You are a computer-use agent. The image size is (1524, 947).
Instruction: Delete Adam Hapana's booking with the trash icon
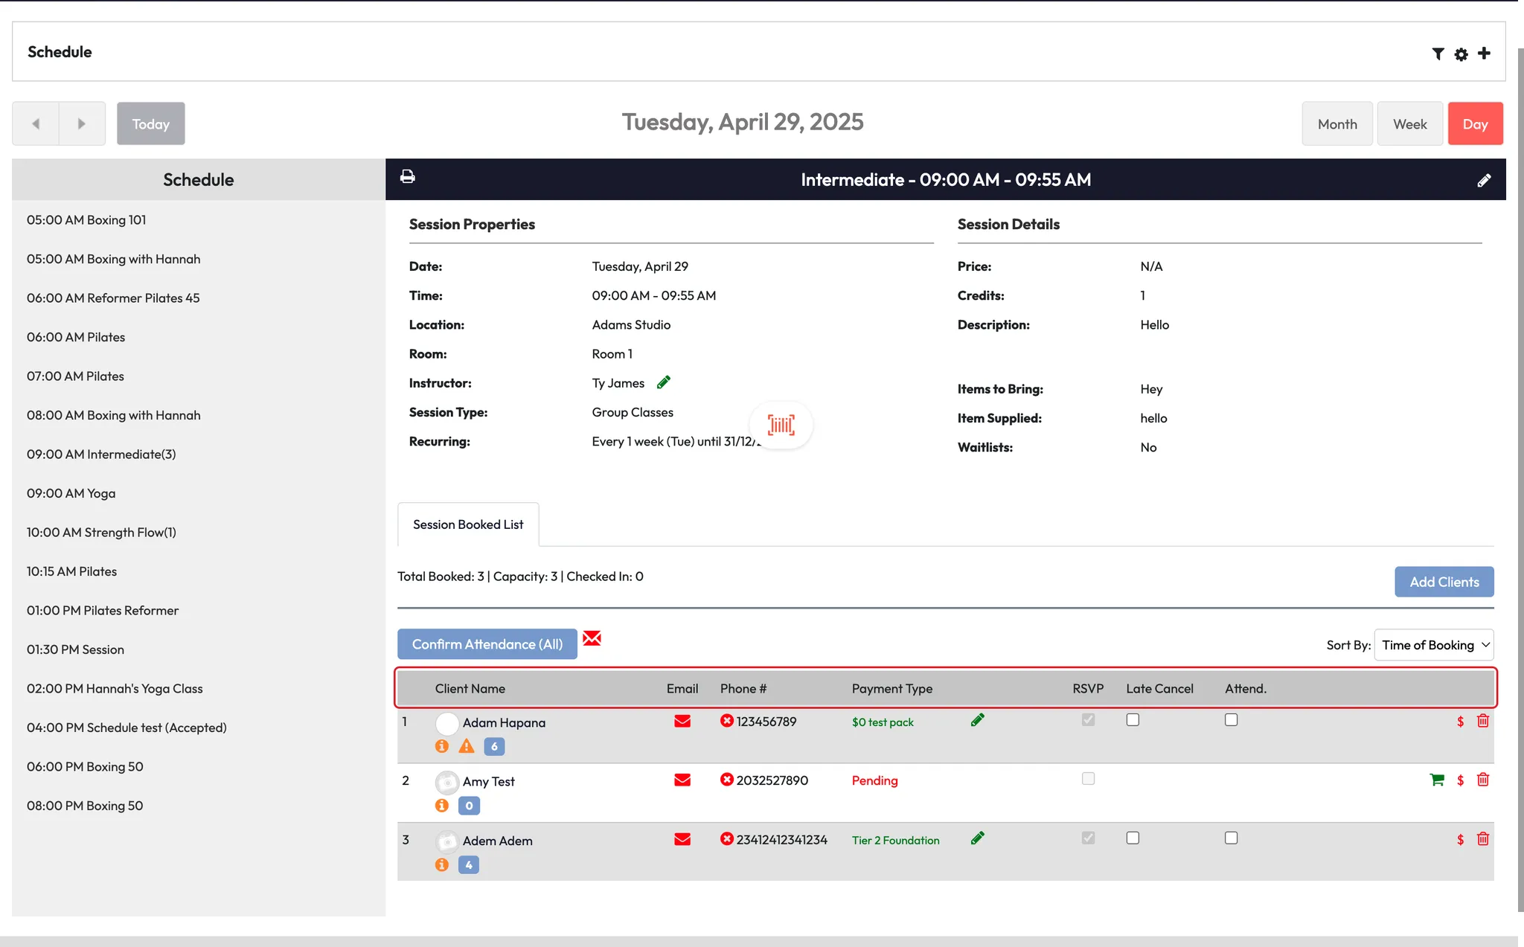tap(1482, 721)
